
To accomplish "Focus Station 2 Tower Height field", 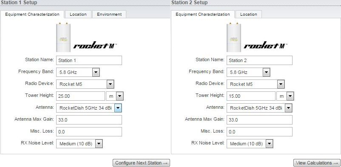I will (x=251, y=96).
